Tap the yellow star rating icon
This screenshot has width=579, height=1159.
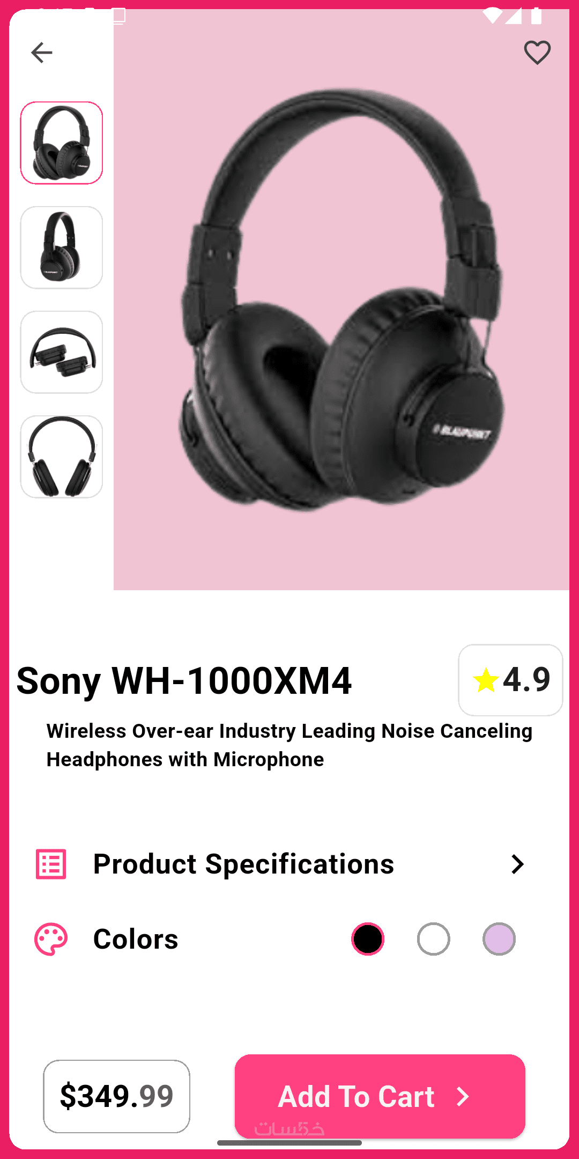pos(486,680)
